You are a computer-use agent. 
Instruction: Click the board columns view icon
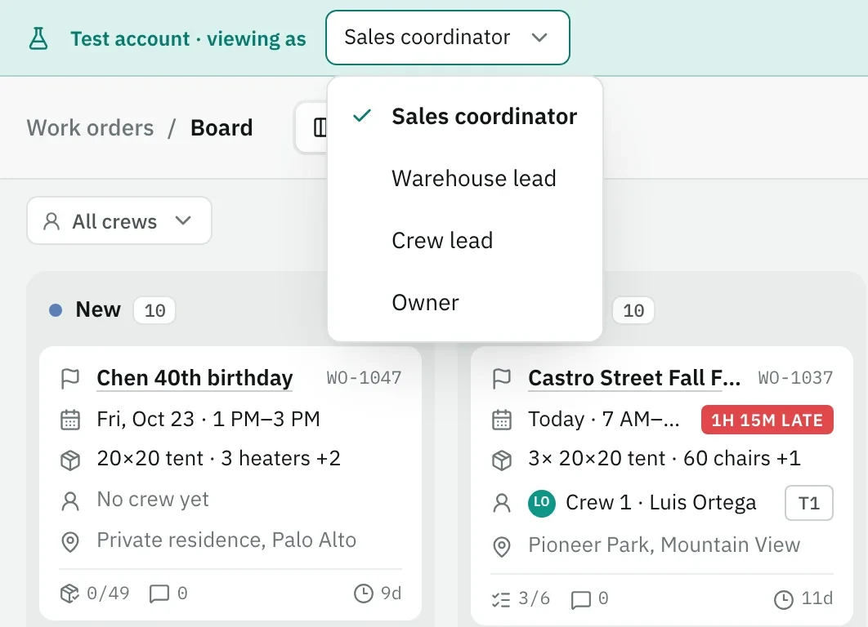coord(320,127)
